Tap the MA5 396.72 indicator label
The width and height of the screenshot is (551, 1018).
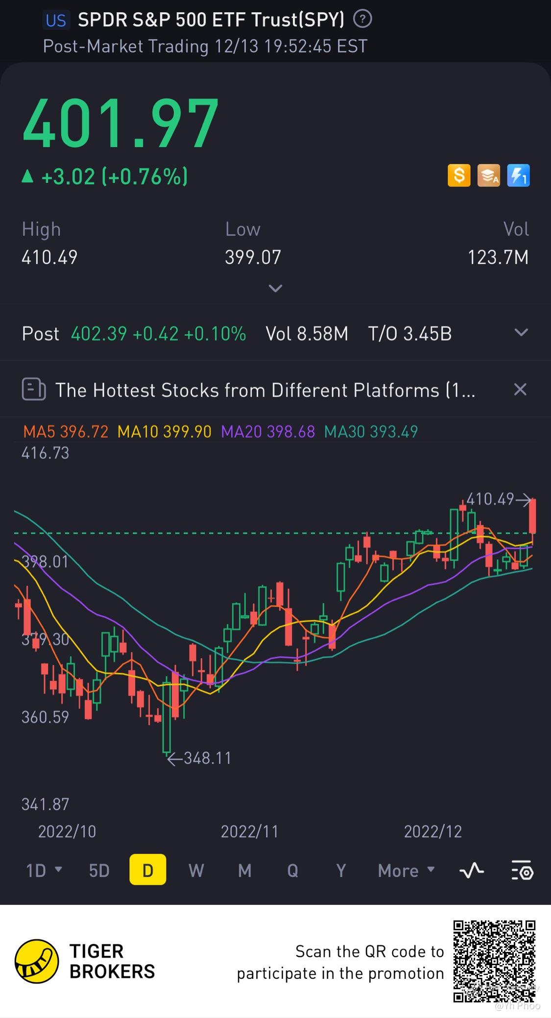click(66, 432)
